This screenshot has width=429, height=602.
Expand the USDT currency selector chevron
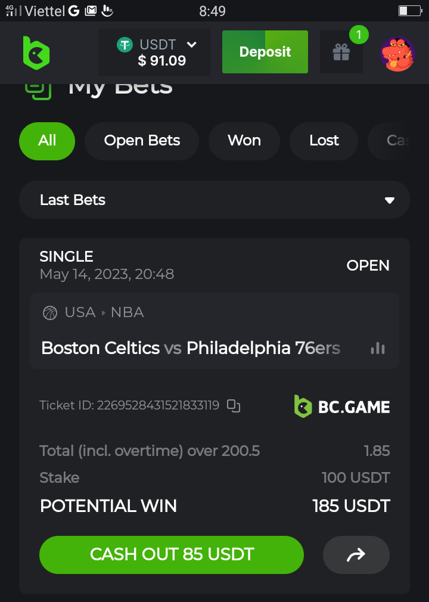[191, 45]
